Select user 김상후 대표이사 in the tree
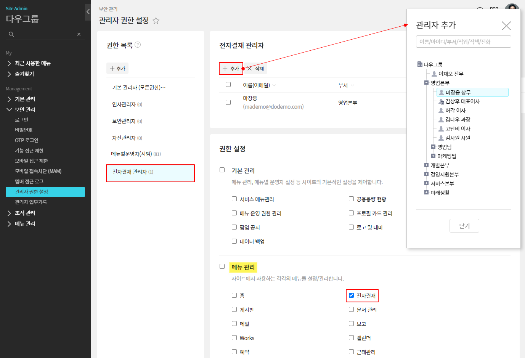Image resolution: width=525 pixels, height=358 pixels. (x=462, y=101)
